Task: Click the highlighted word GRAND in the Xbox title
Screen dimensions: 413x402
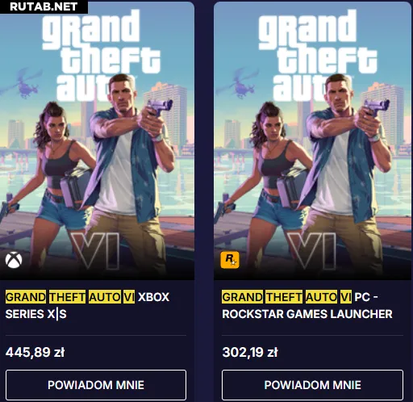Action: click(26, 297)
